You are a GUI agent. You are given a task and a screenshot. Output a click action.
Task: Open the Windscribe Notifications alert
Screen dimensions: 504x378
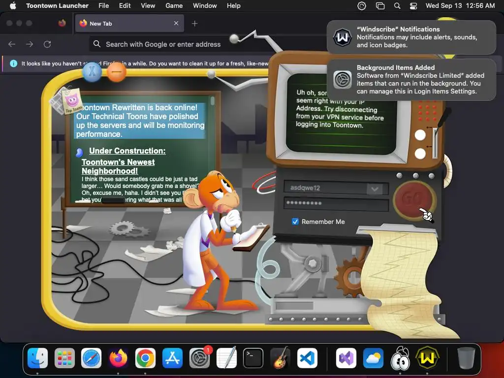(x=411, y=37)
